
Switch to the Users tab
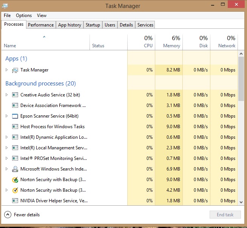click(x=110, y=25)
